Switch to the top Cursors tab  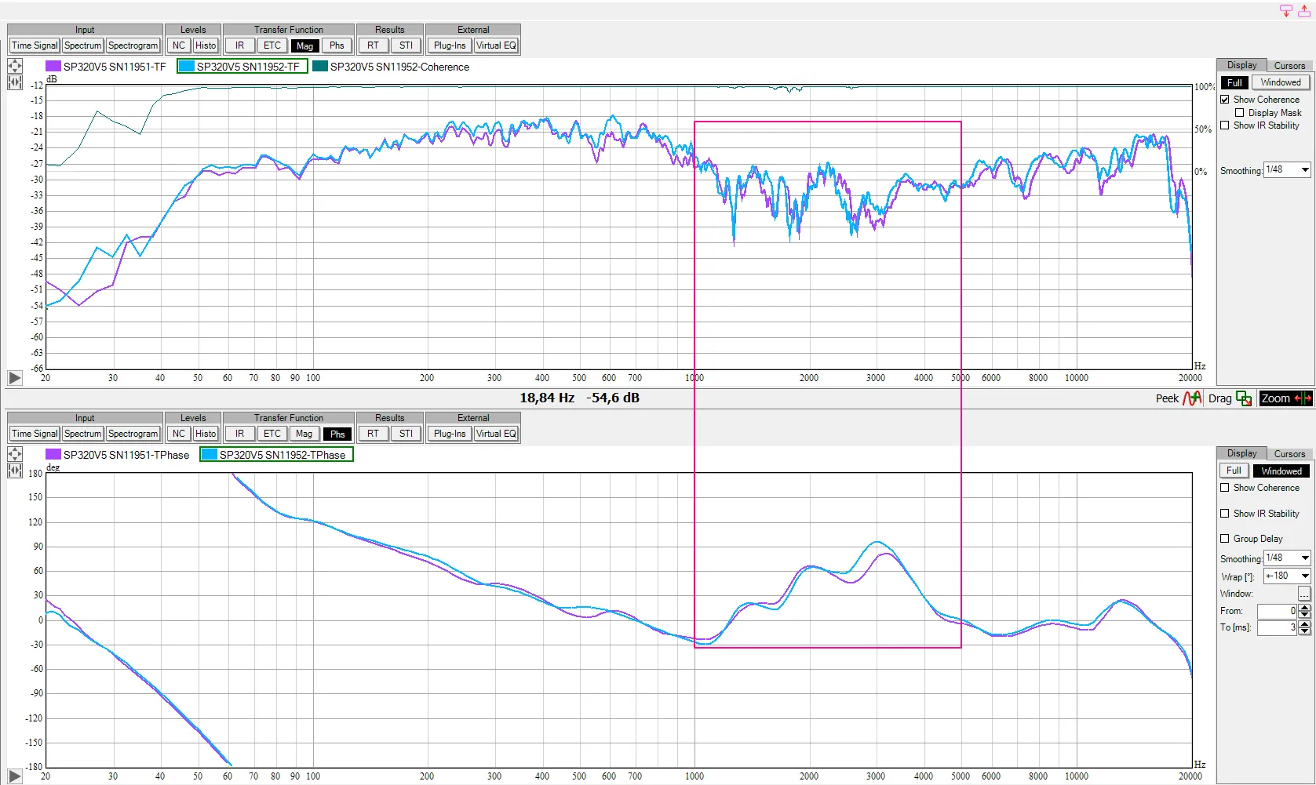tap(1289, 65)
